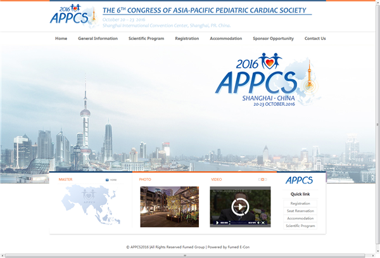The width and height of the screenshot is (380, 258).
Task: Open the Sponsor Opportunity menu
Action: (x=273, y=39)
